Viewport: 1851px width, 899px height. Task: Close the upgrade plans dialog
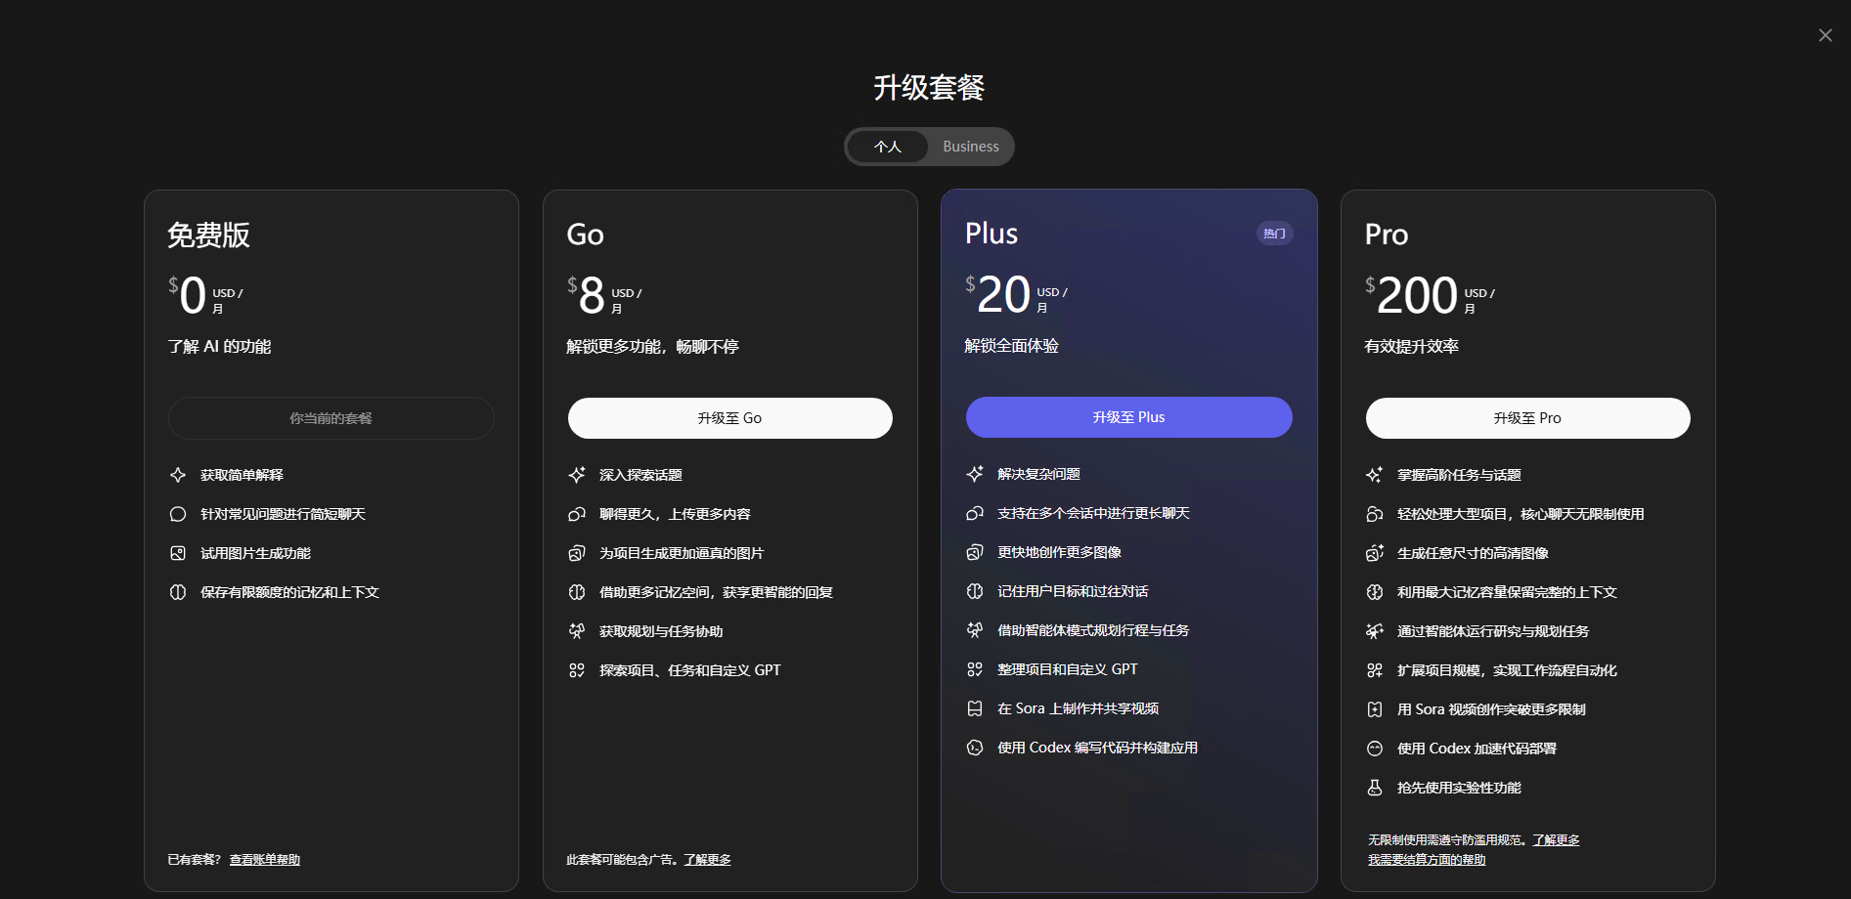coord(1825,35)
